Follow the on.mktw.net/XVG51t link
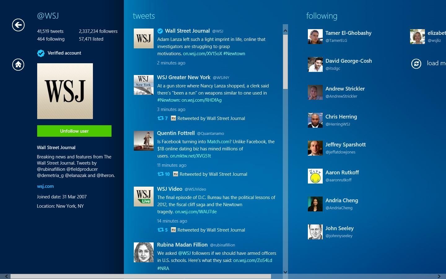This screenshot has width=446, height=279. pos(190,156)
